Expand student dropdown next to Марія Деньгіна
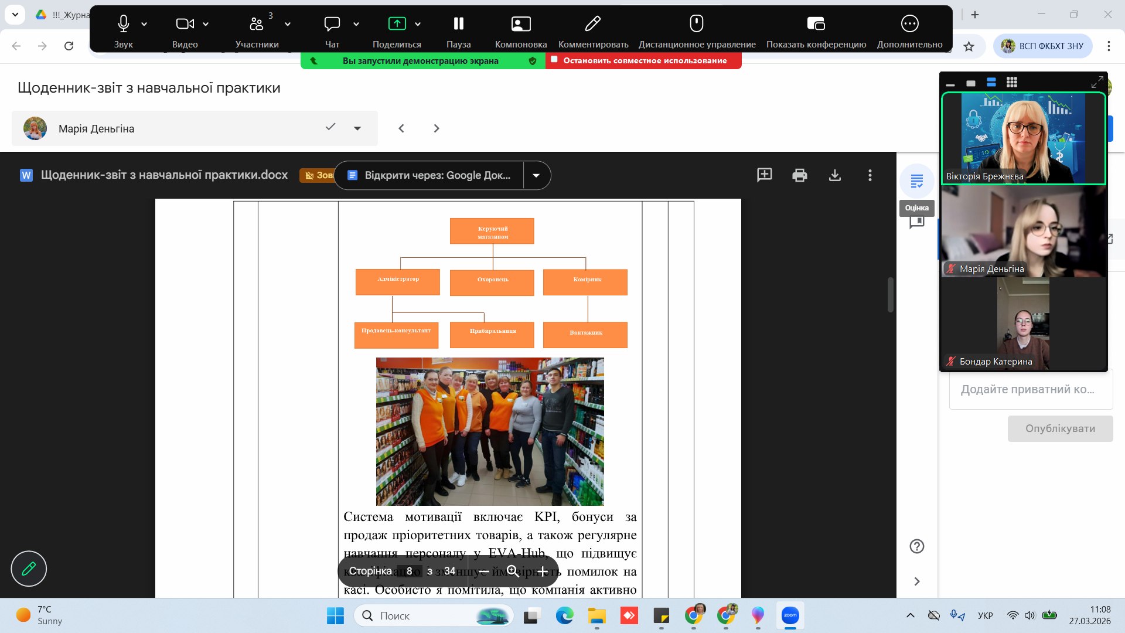 pyautogui.click(x=357, y=128)
